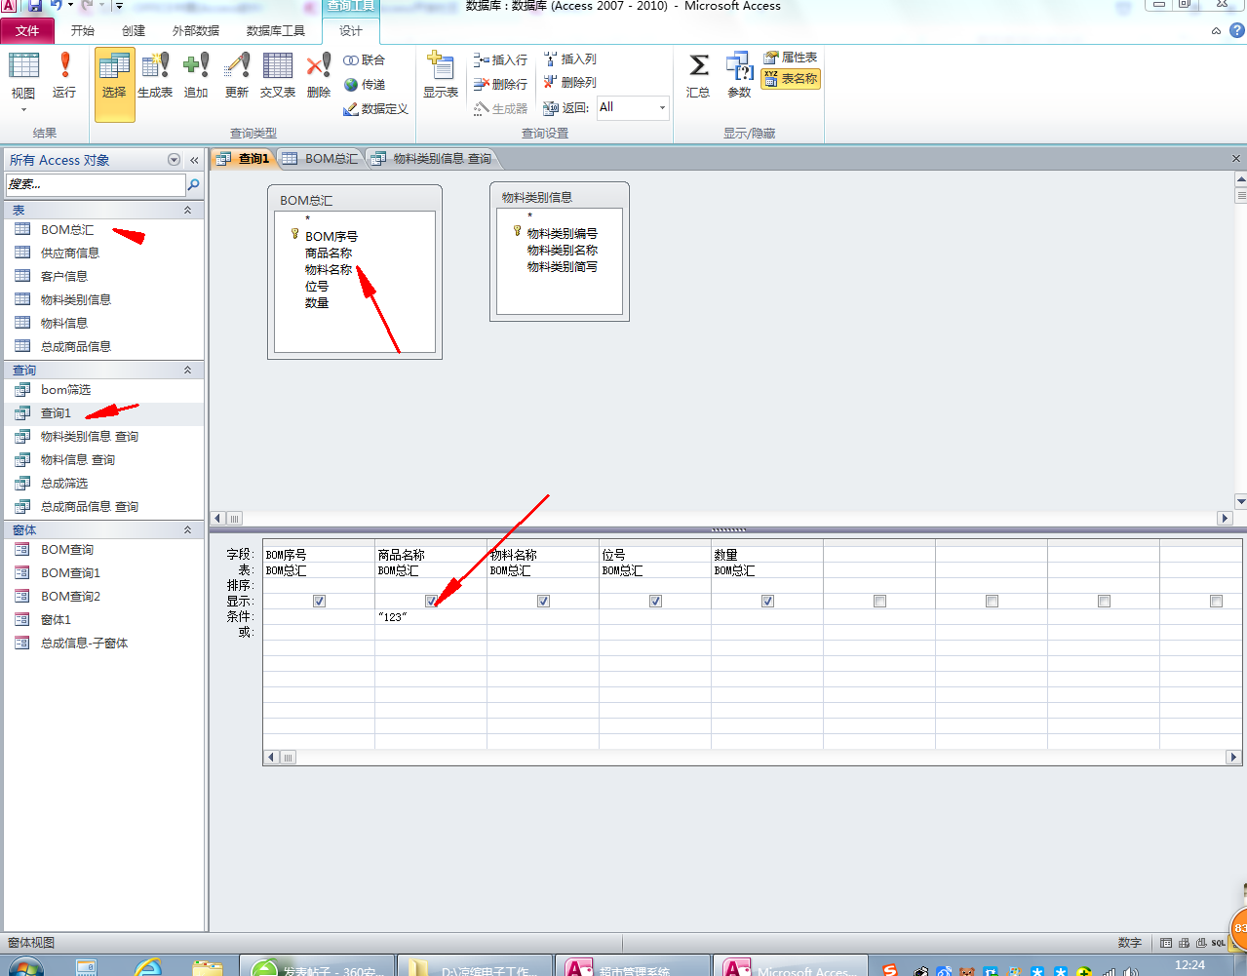
Task: Click the Save icon in quick access toolbar
Action: pos(35,6)
